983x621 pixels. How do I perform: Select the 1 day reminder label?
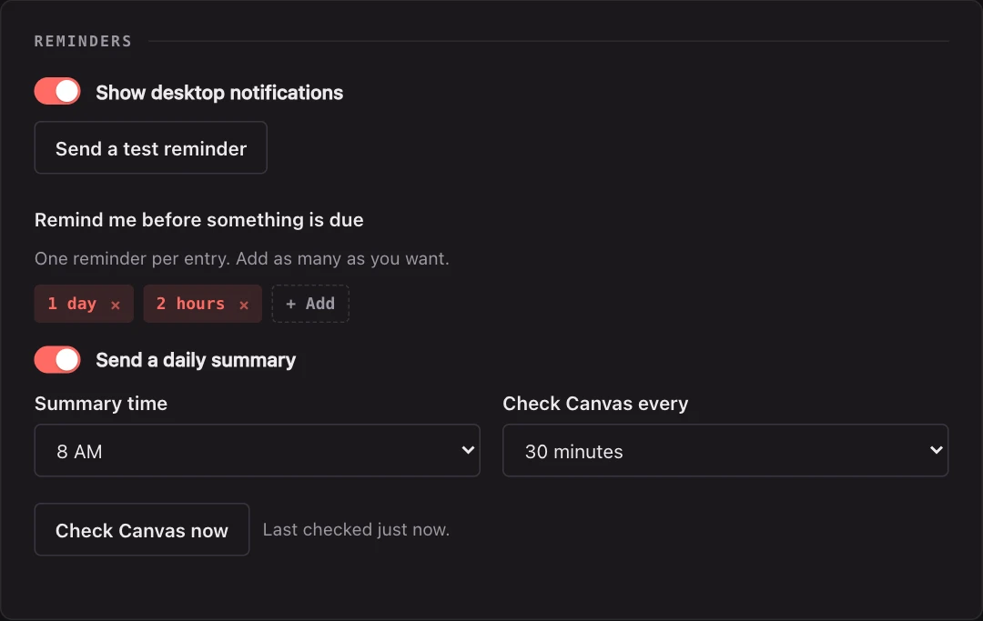(72, 304)
